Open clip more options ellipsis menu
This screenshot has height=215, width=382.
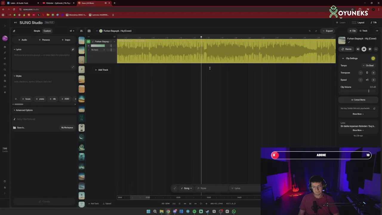[376, 49]
